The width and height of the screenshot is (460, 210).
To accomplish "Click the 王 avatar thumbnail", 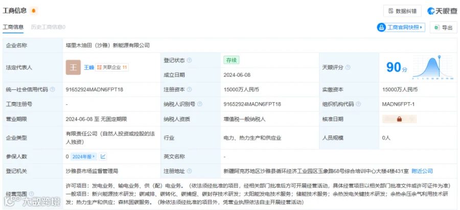I will click(x=73, y=67).
